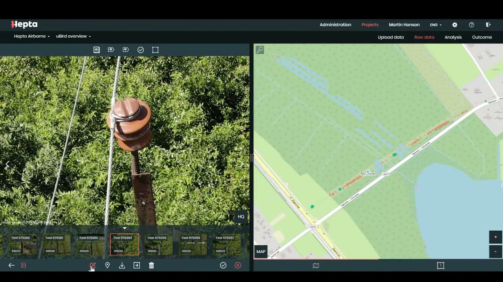The image size is (503, 282).
Task: Zoom out the map with minus button
Action: click(x=496, y=251)
